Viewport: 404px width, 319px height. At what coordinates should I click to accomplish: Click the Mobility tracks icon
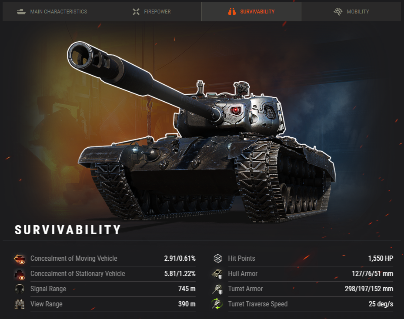pos(338,12)
